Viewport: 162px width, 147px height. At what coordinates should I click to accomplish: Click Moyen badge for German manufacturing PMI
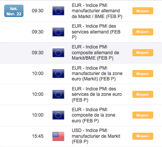(x=143, y=11)
